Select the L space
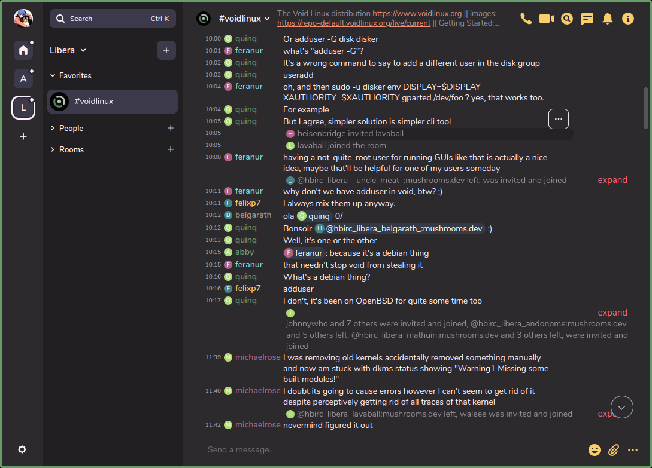This screenshot has height=468, width=652. [x=23, y=108]
